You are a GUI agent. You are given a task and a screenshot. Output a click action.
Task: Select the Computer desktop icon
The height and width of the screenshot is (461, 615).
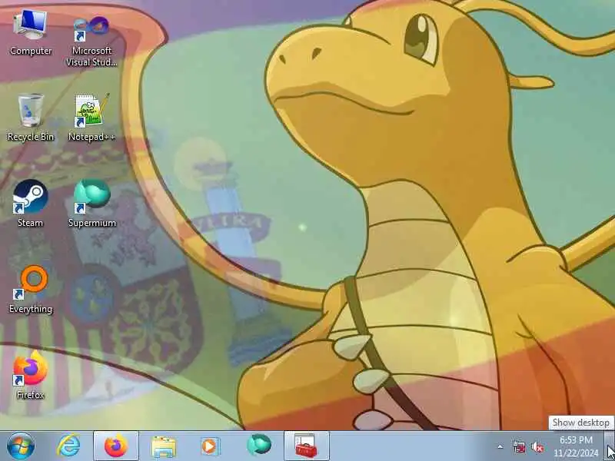[x=31, y=33]
